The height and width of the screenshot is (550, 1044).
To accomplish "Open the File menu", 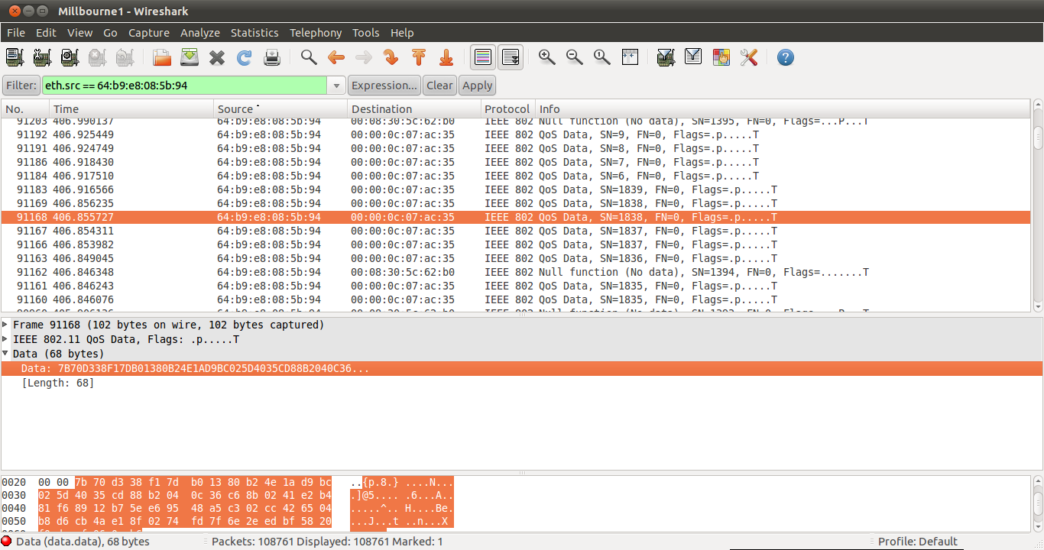I will (x=16, y=33).
